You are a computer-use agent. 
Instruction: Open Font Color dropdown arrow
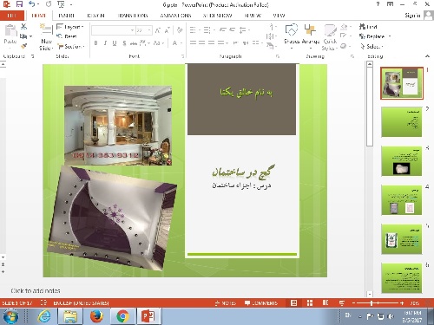point(181,43)
